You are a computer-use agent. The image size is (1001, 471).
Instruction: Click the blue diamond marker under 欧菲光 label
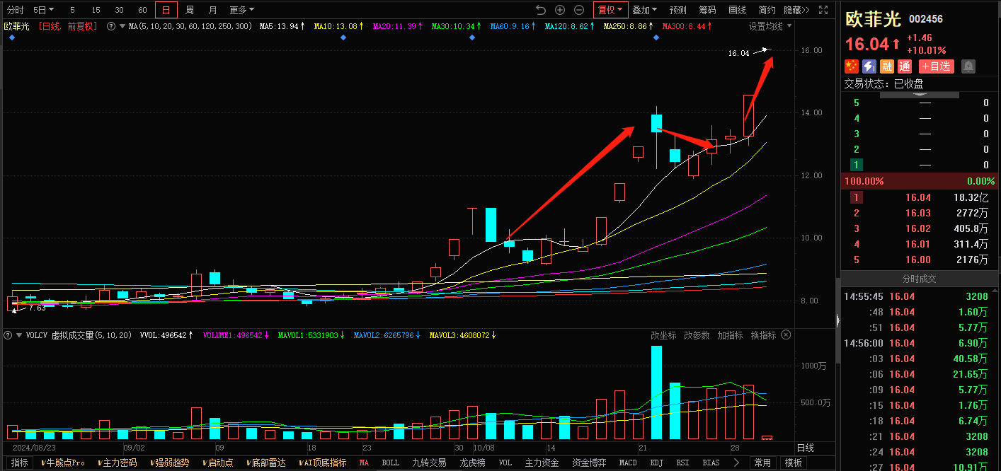(12, 37)
